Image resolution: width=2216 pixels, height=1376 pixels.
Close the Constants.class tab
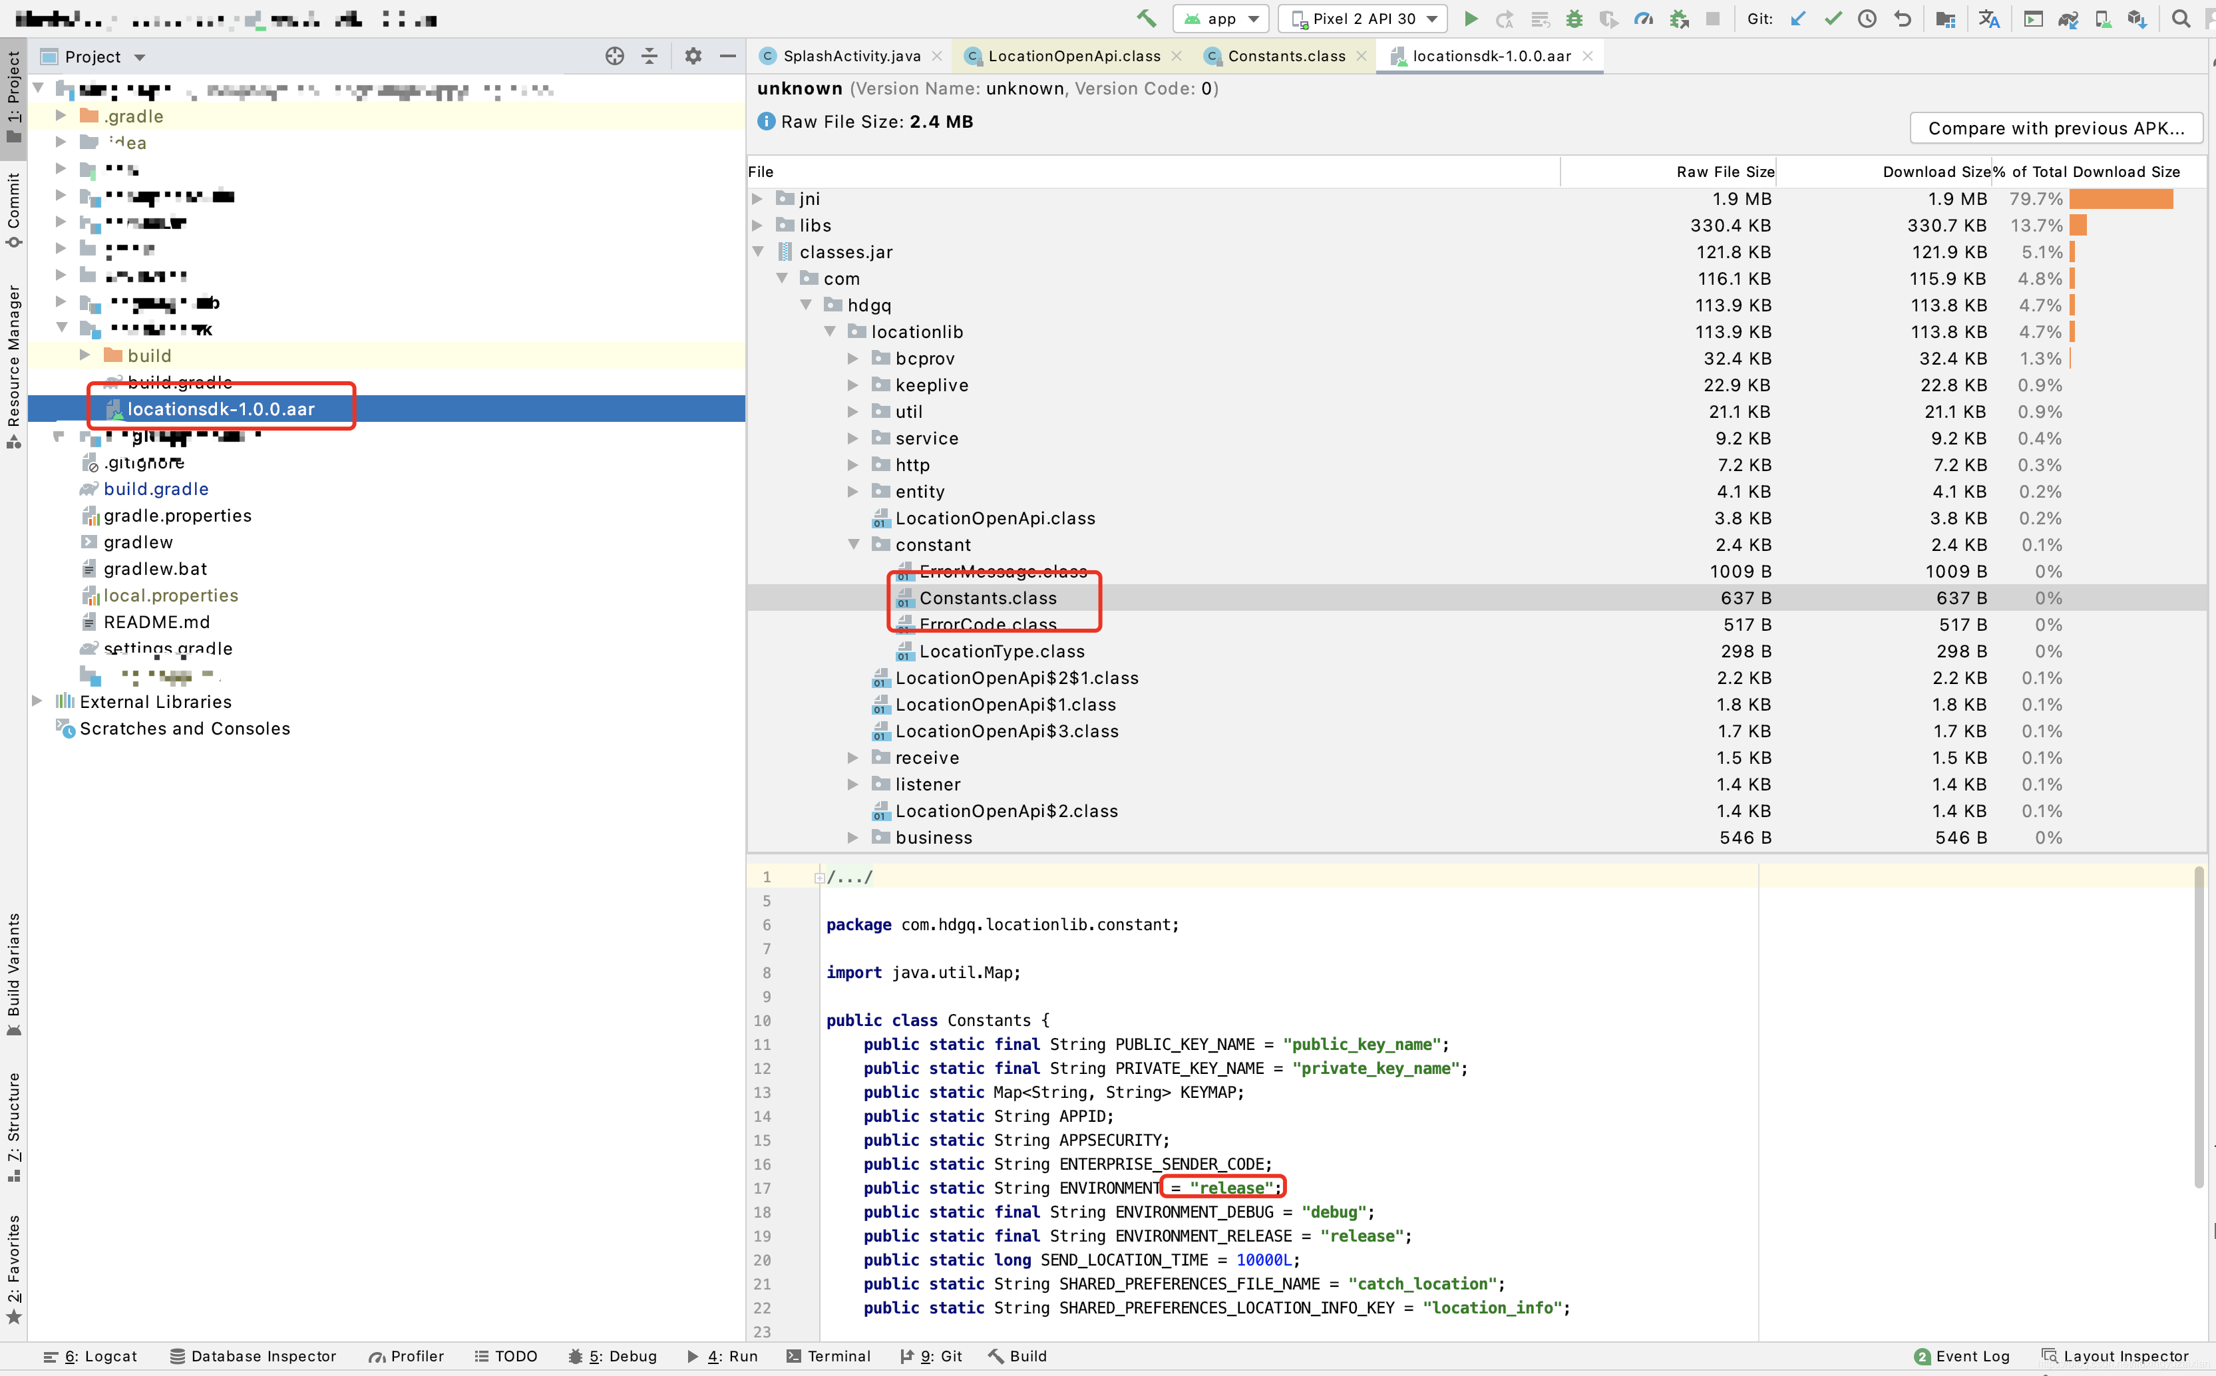tap(1362, 57)
